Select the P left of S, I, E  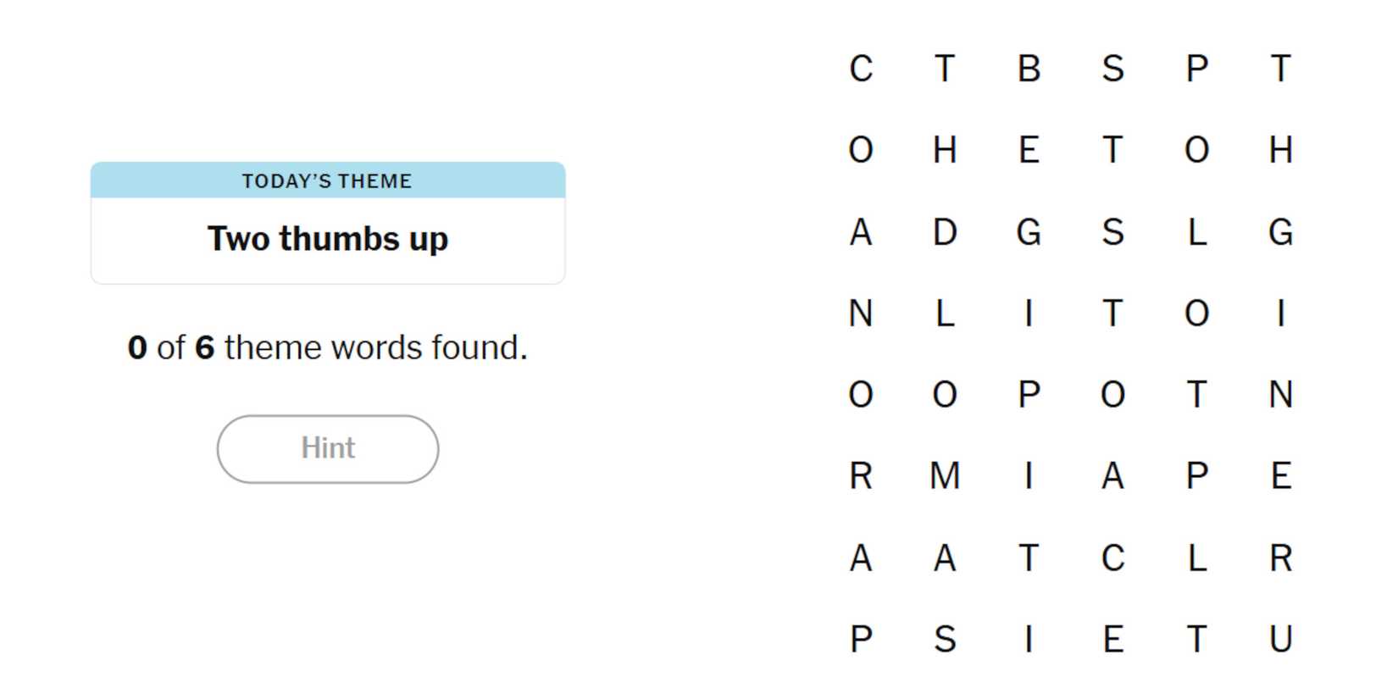(x=861, y=639)
